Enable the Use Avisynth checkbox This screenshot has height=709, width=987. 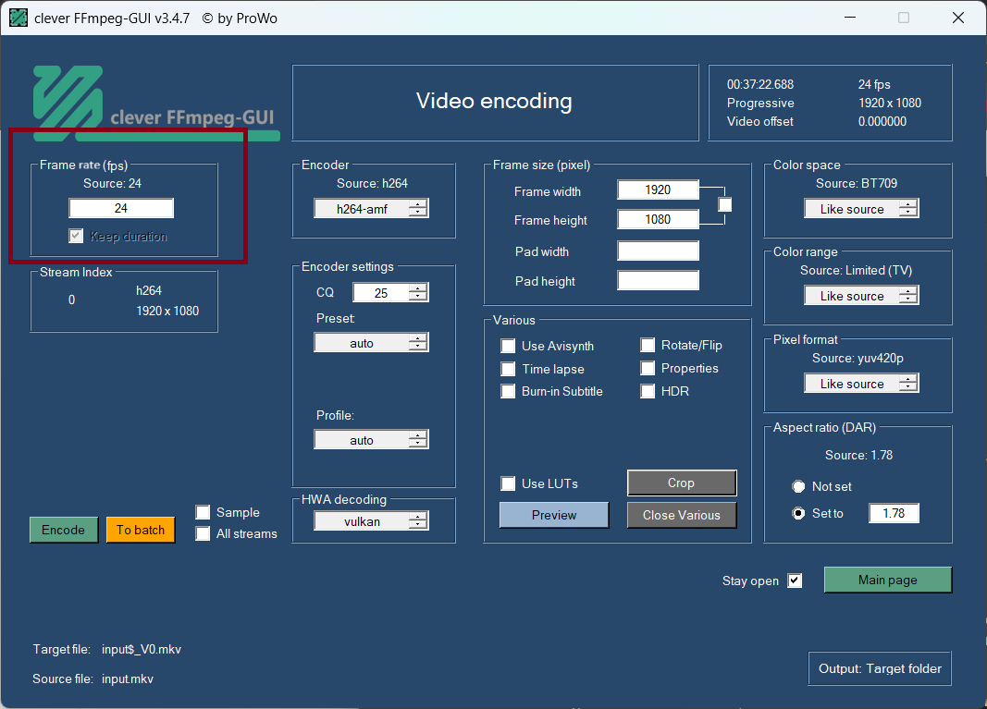click(x=508, y=346)
